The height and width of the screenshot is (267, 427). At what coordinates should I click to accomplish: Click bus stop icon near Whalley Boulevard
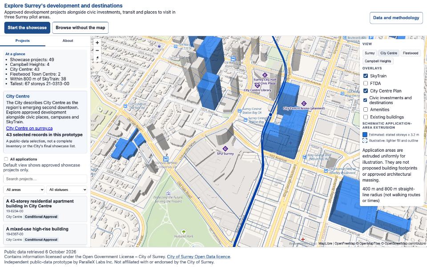pyautogui.click(x=326, y=171)
